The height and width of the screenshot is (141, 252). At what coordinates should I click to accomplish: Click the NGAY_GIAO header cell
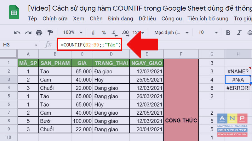pyautogui.click(x=146, y=63)
